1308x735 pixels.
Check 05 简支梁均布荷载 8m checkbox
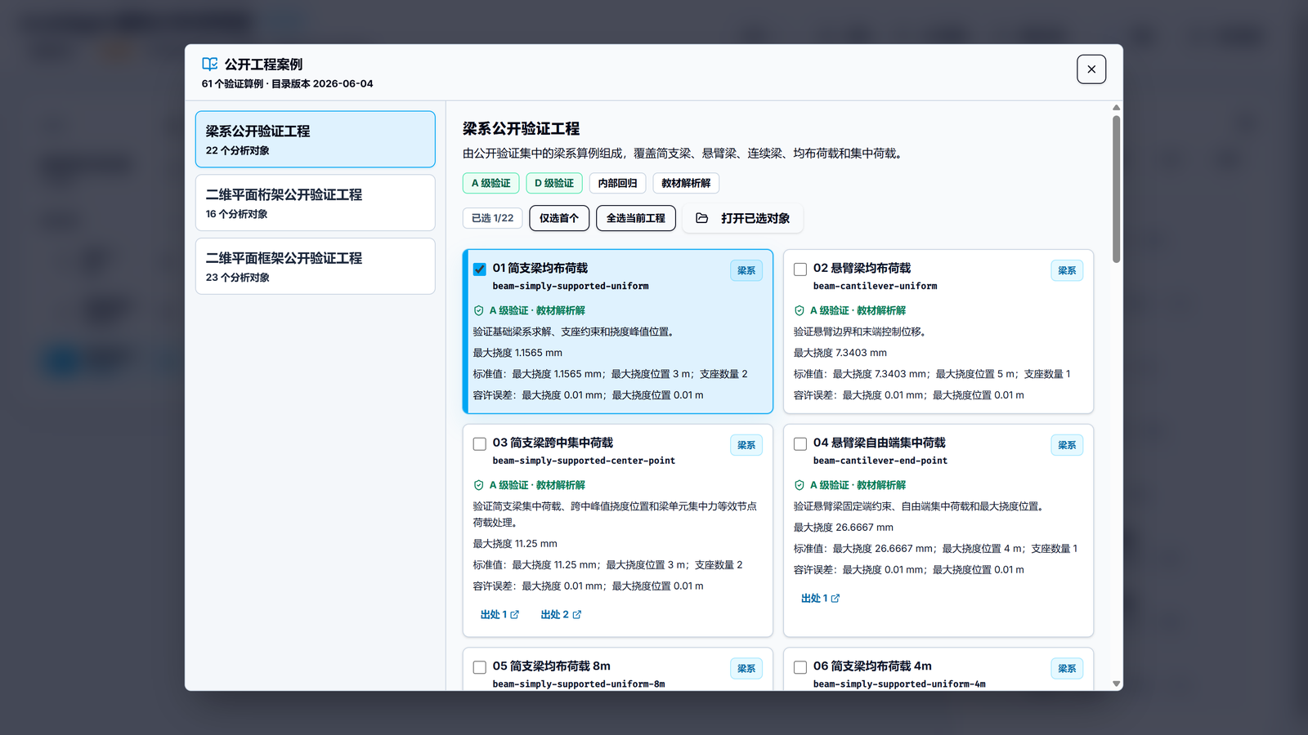click(480, 667)
